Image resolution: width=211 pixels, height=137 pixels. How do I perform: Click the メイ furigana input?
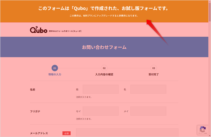148,111
